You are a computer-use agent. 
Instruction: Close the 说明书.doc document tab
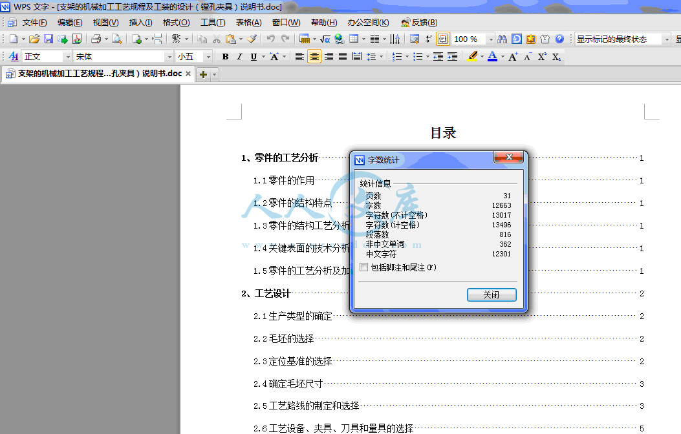[188, 74]
